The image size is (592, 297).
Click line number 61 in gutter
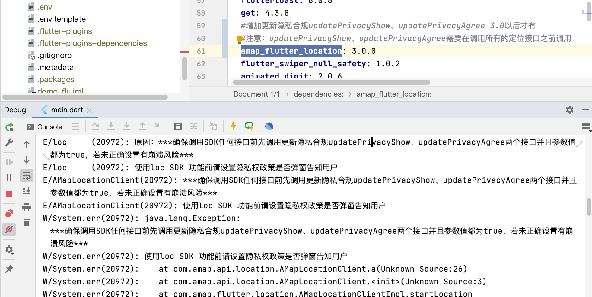[x=201, y=51]
